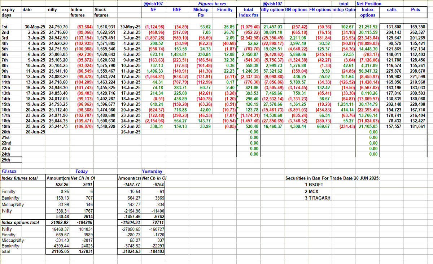Select BN options value 5,869.06

tap(297, 55)
